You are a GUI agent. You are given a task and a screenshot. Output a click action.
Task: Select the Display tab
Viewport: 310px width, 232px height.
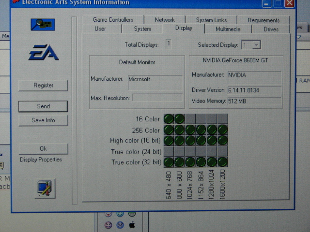point(184,28)
